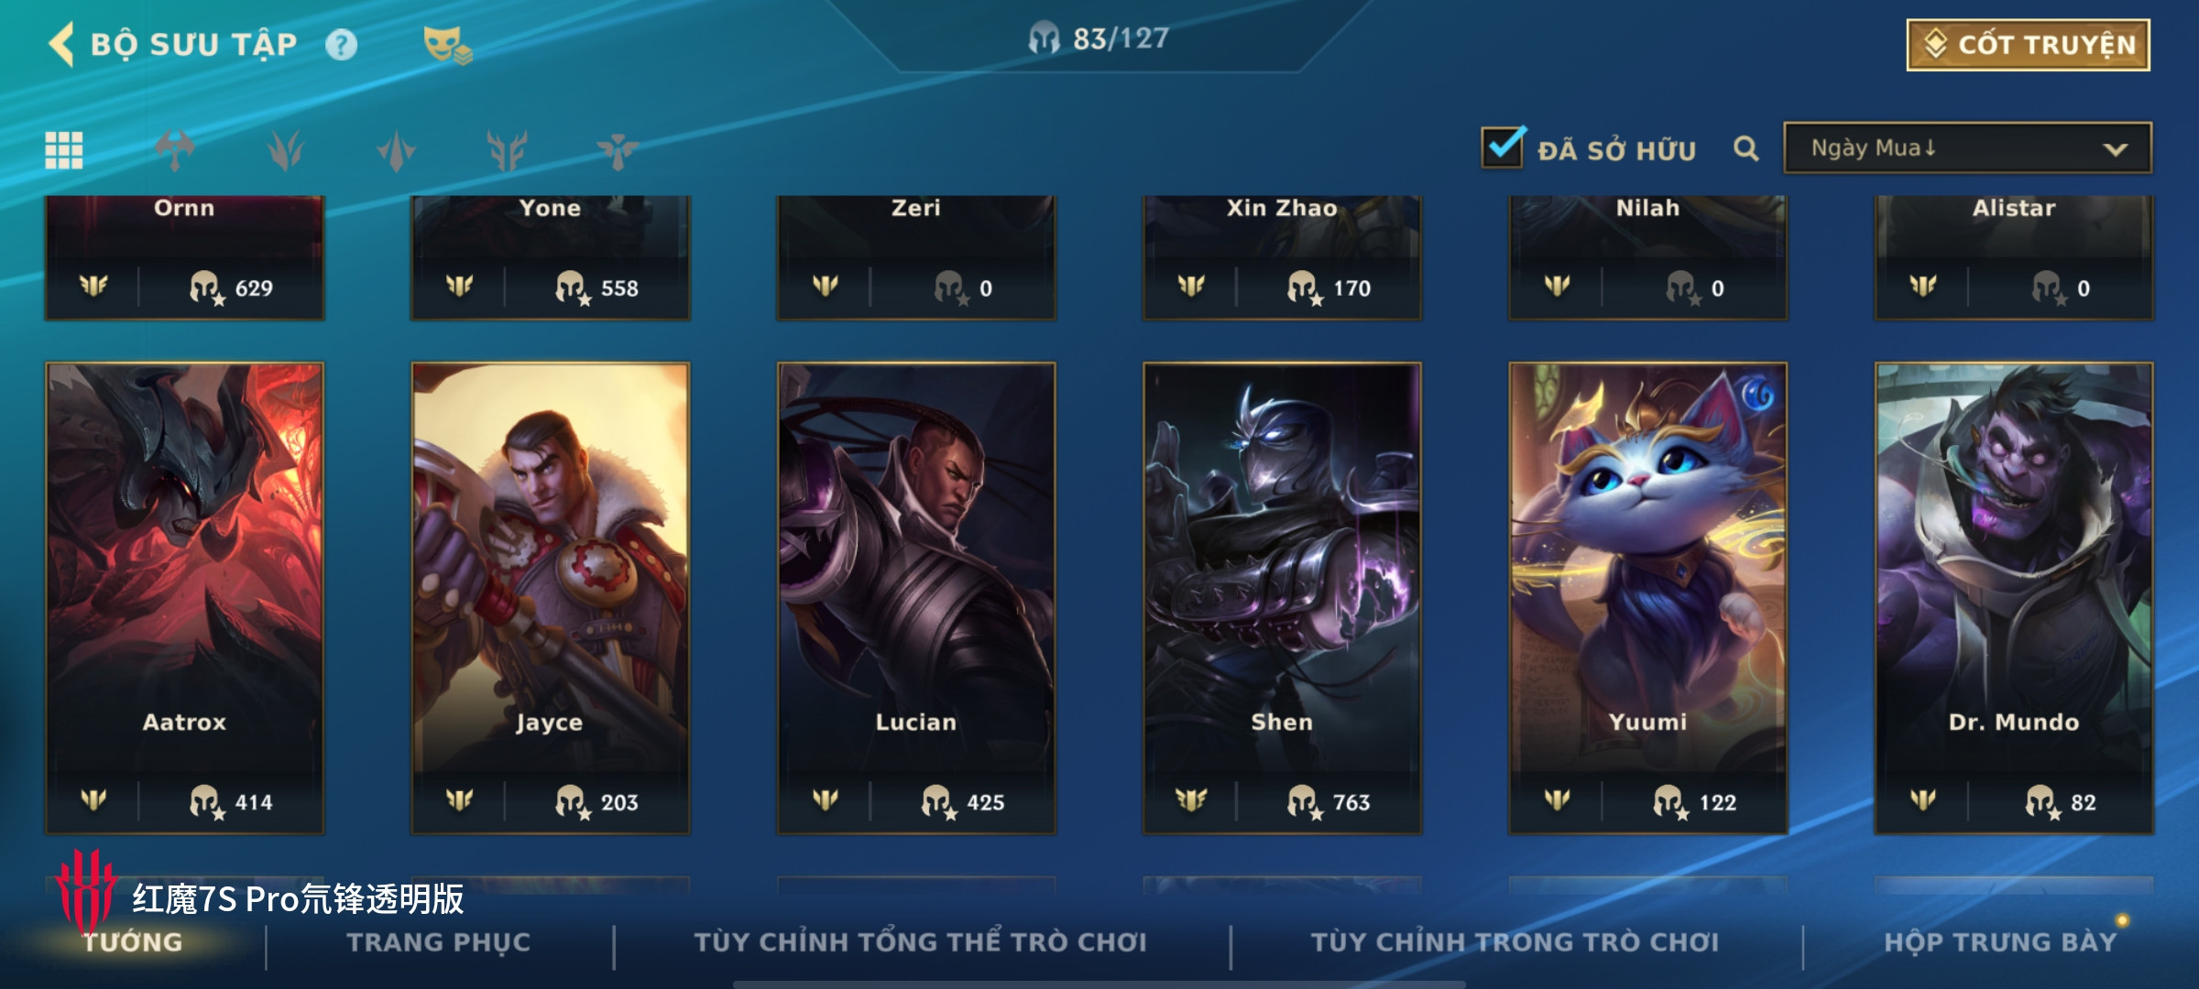Viewport: 2199px width, 989px height.
Task: Filter champions by the fifth role icon
Action: coord(618,150)
